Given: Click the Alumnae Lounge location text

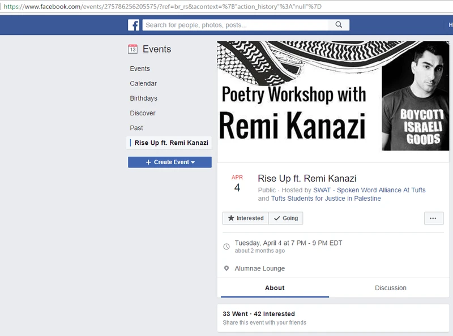Looking at the screenshot, I should coord(260,269).
